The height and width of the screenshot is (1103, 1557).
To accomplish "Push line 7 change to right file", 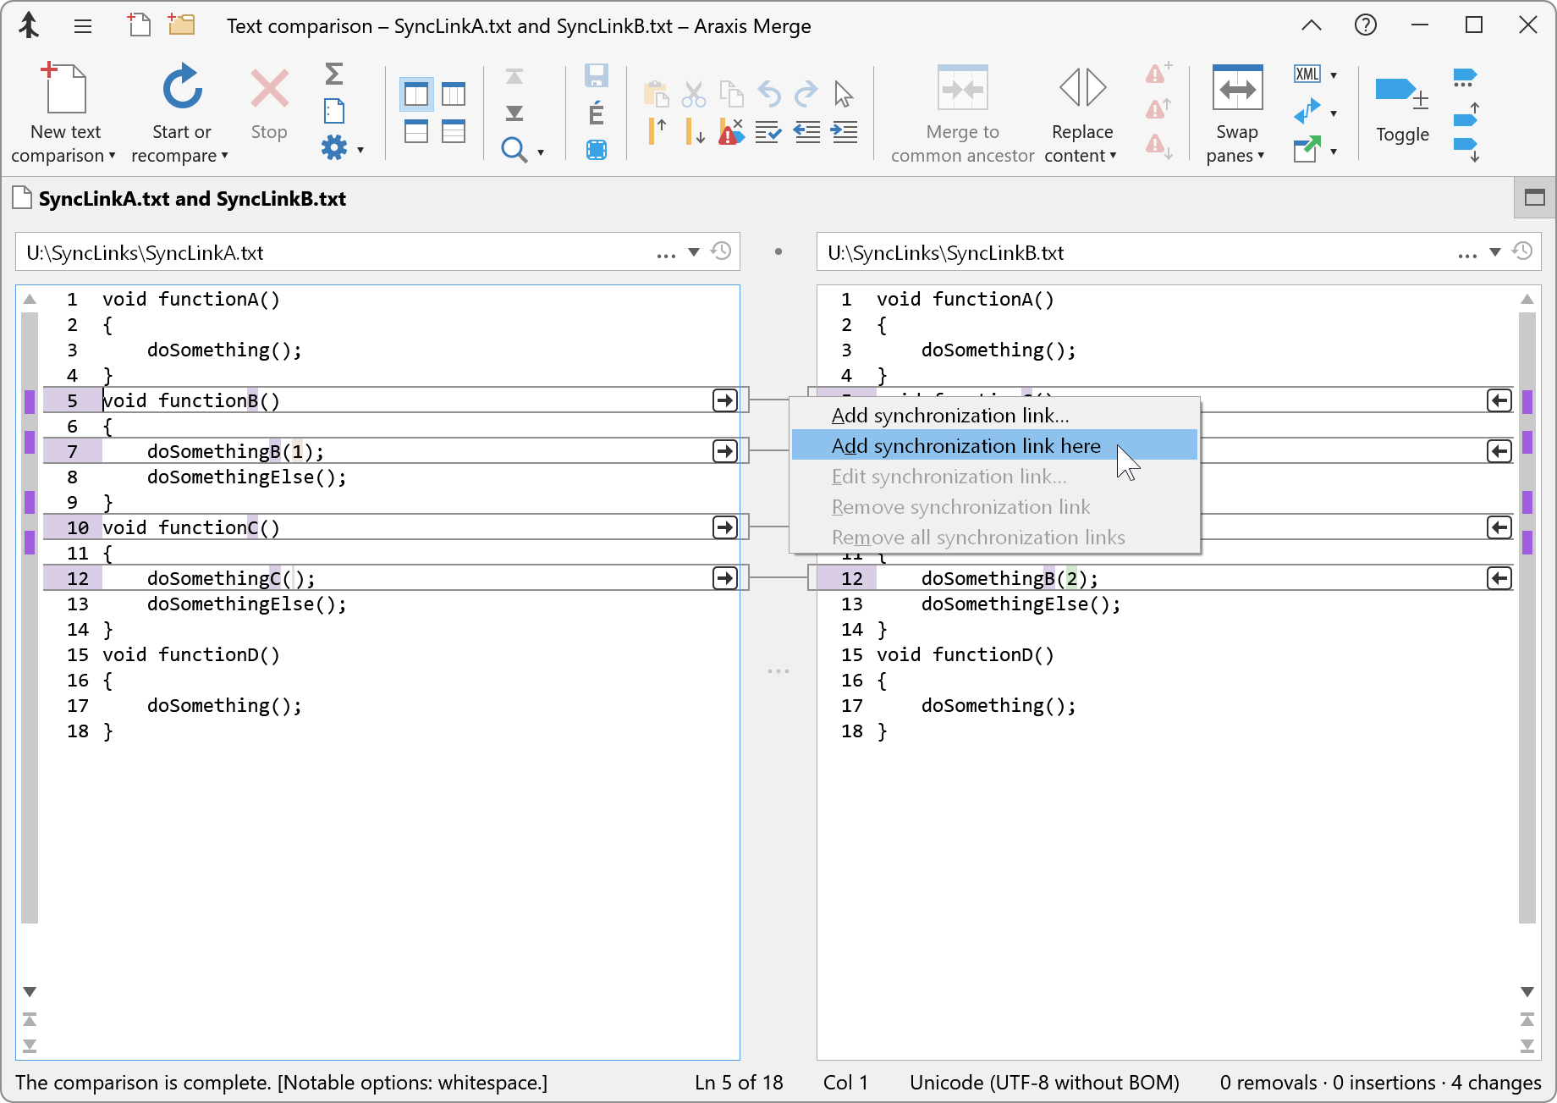I will click(725, 451).
